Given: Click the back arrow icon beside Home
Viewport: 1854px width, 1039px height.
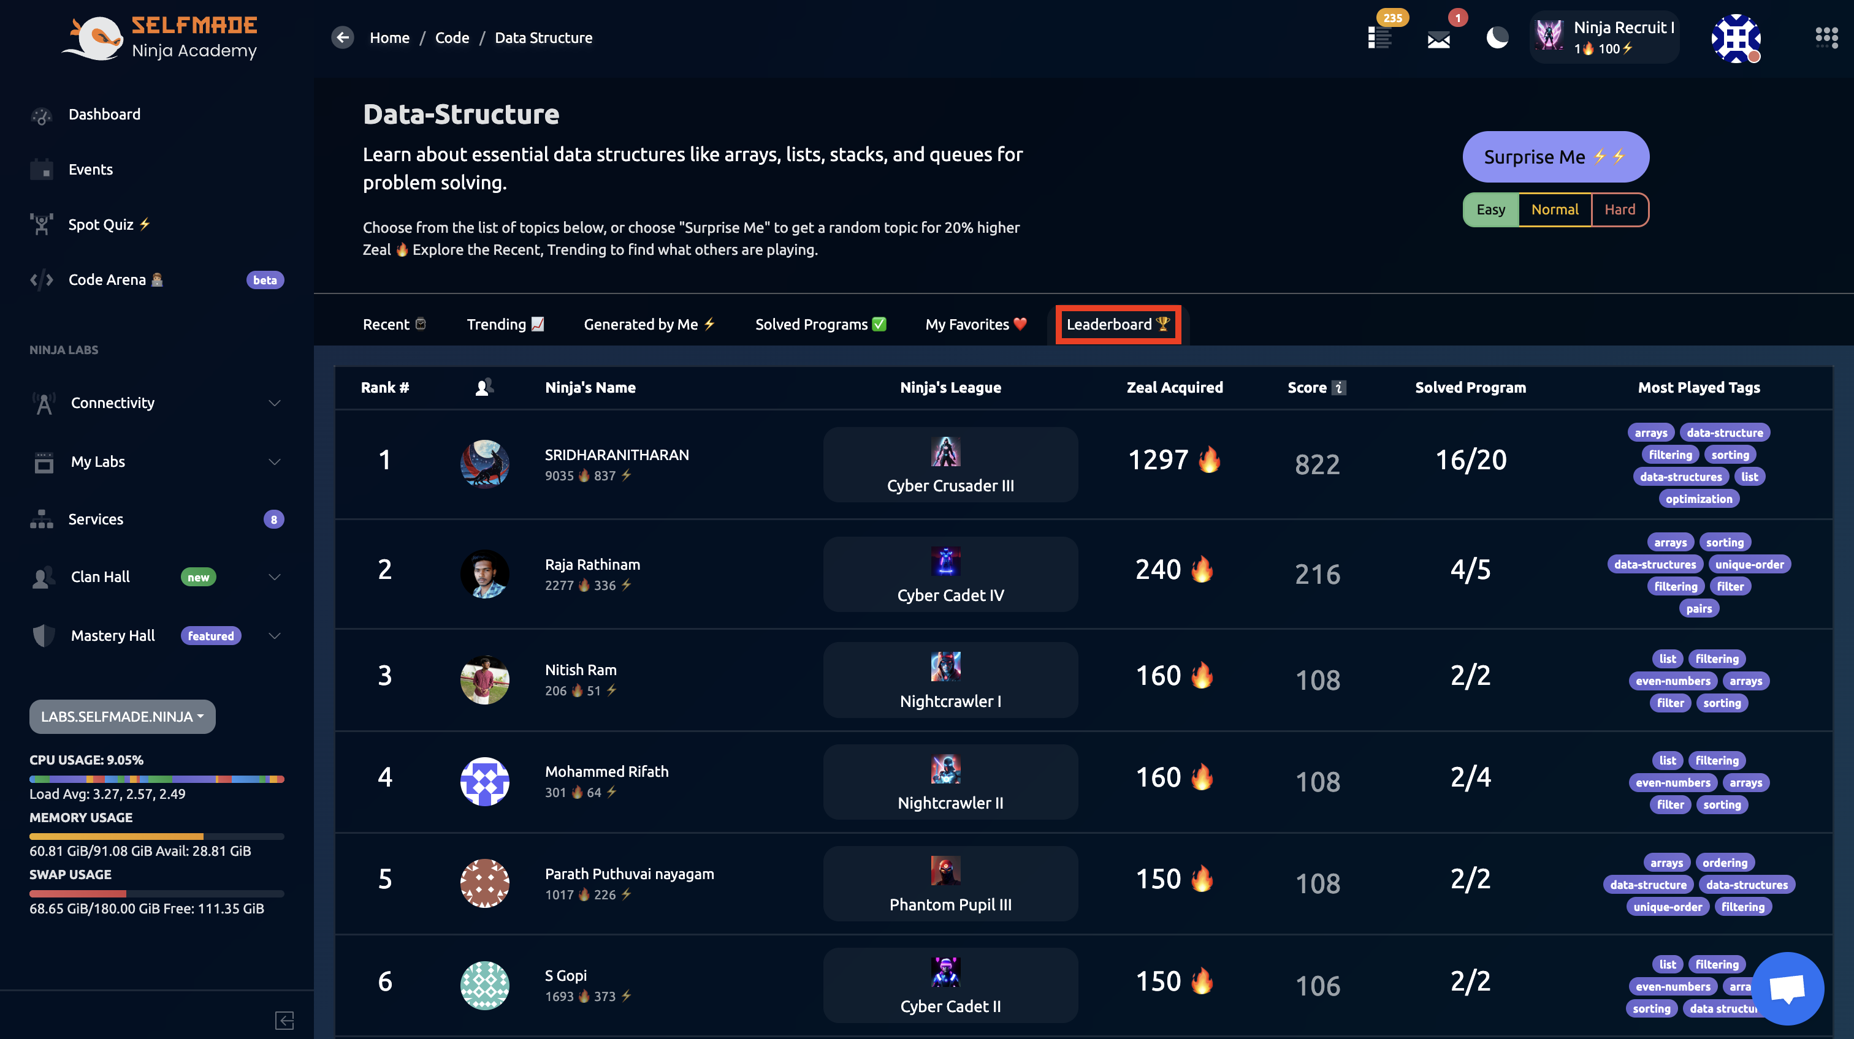Looking at the screenshot, I should pos(343,37).
